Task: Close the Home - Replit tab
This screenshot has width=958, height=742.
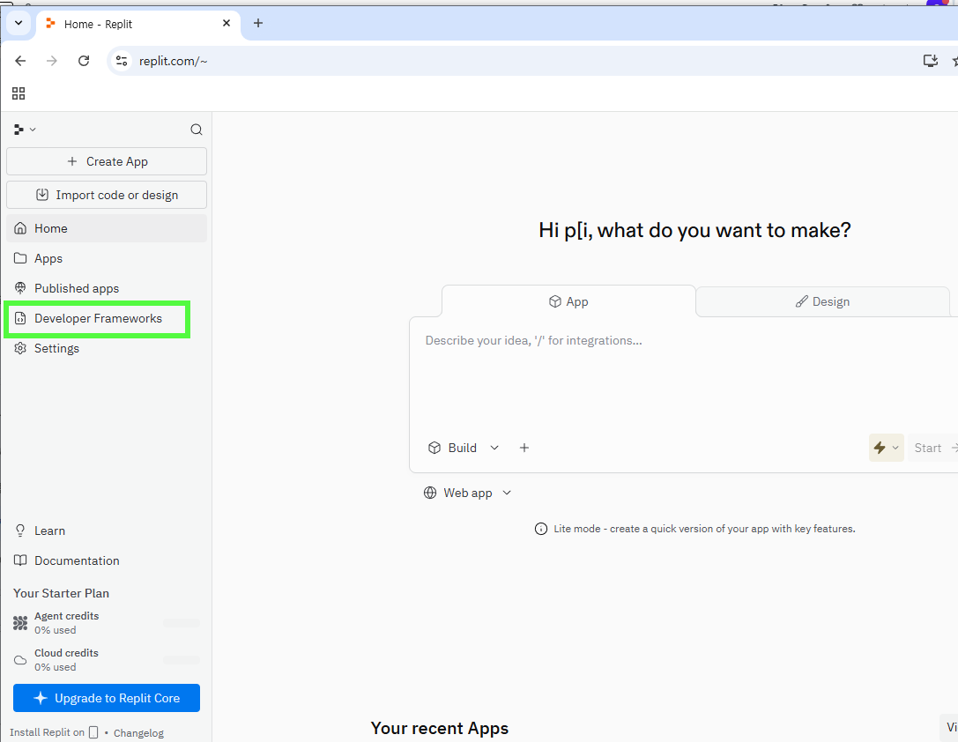Action: 227,24
